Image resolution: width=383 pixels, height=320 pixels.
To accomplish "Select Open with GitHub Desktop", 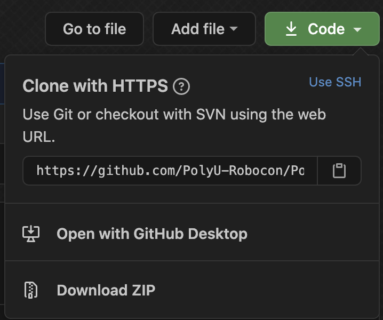I will tap(151, 234).
